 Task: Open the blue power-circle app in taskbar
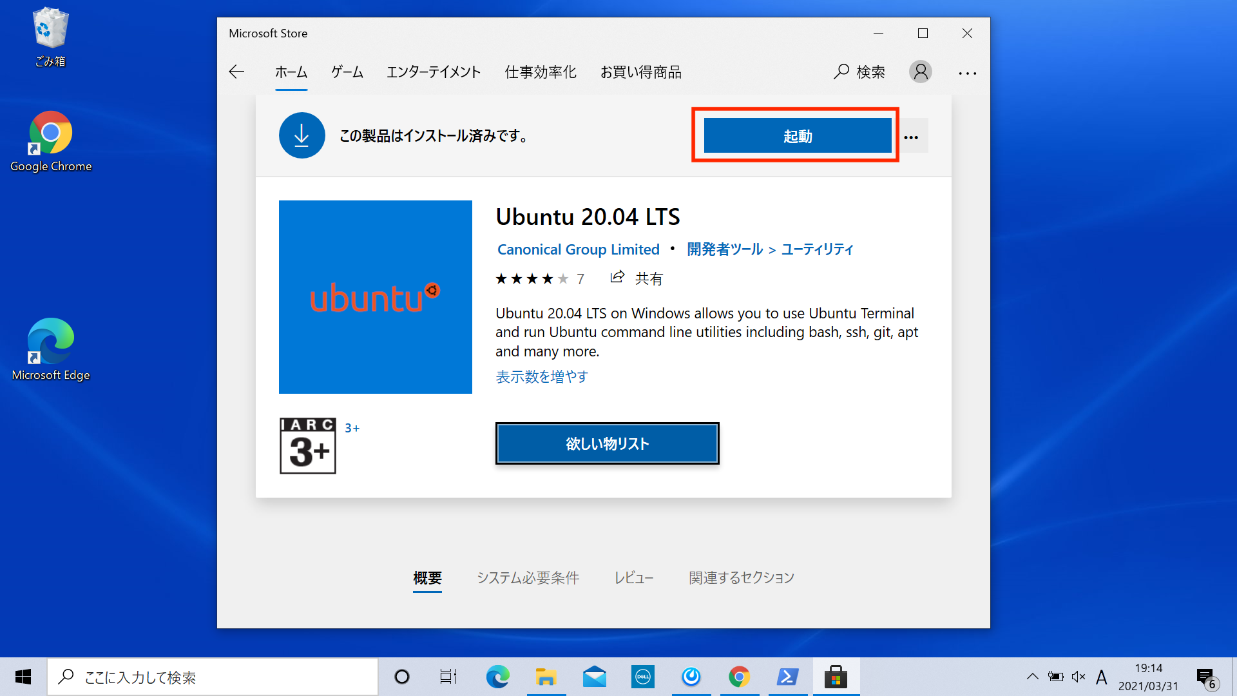click(x=691, y=677)
